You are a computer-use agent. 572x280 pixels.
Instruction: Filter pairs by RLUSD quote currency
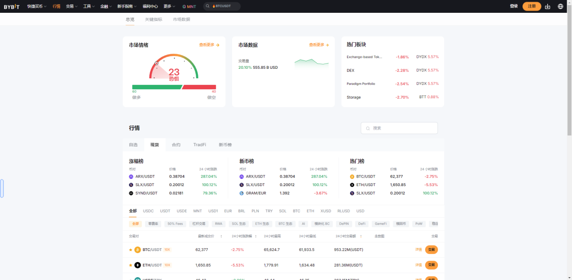[343, 211]
